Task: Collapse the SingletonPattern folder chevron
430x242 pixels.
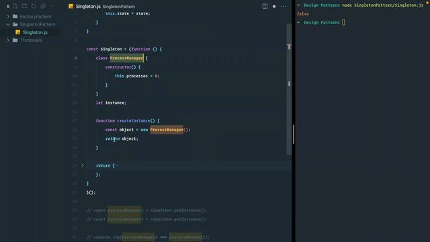Action: 8,24
